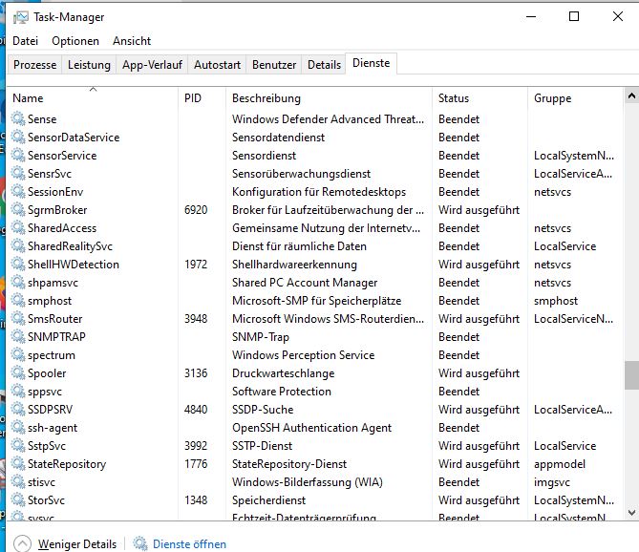Open the Datei menu

pyautogui.click(x=25, y=41)
